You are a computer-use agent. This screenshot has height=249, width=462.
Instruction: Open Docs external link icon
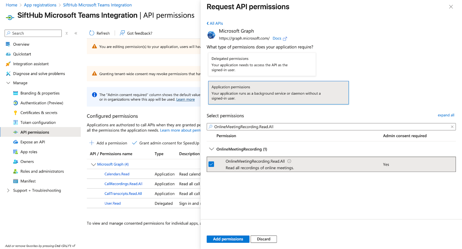(285, 39)
